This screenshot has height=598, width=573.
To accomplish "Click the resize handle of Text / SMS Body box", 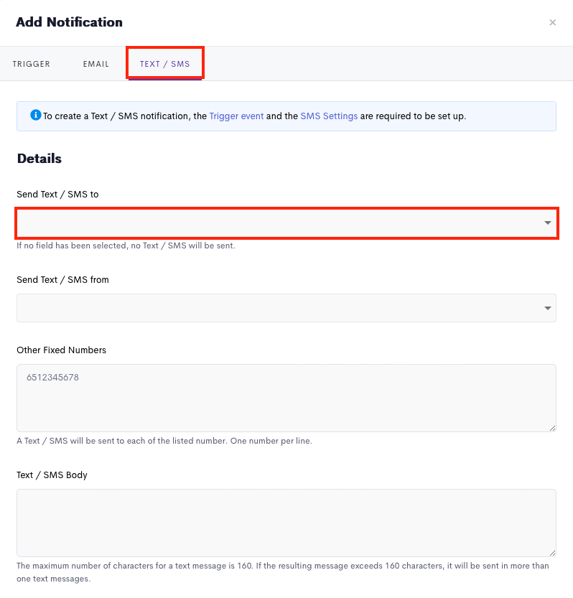I will tap(552, 553).
